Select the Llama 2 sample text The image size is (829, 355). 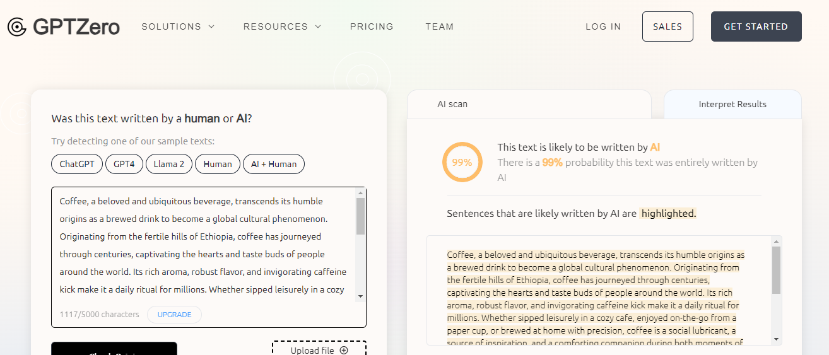(169, 164)
